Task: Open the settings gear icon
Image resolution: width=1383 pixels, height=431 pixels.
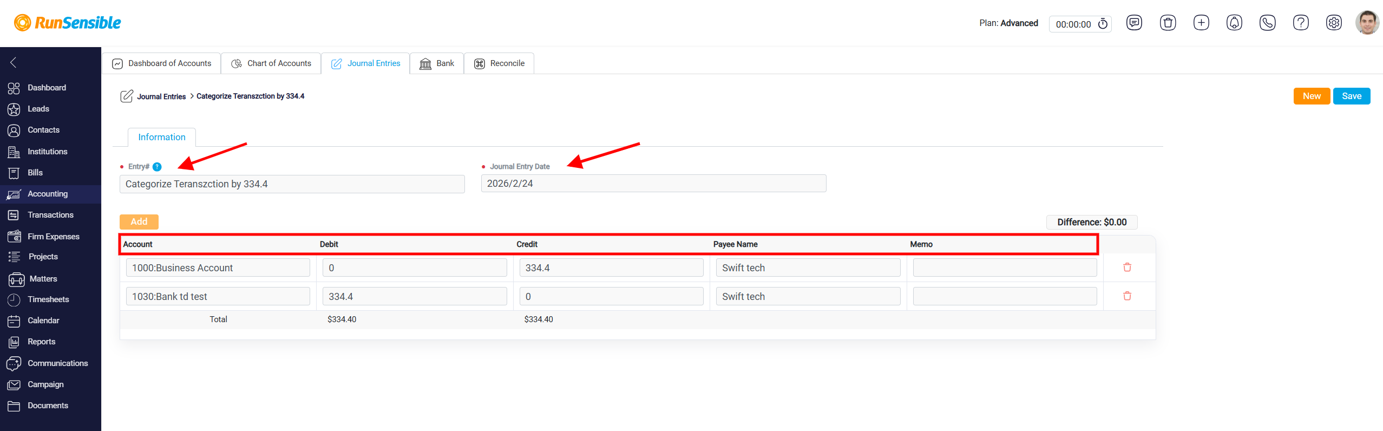Action: click(x=1334, y=23)
